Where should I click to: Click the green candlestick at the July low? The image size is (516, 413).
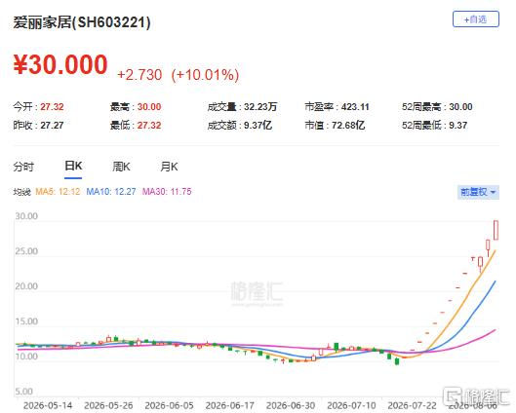397,361
